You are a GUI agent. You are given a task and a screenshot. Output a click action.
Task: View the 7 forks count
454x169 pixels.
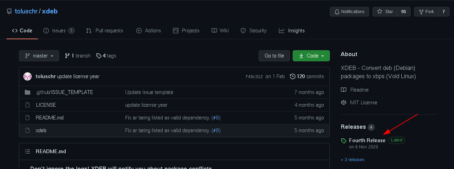pos(444,12)
